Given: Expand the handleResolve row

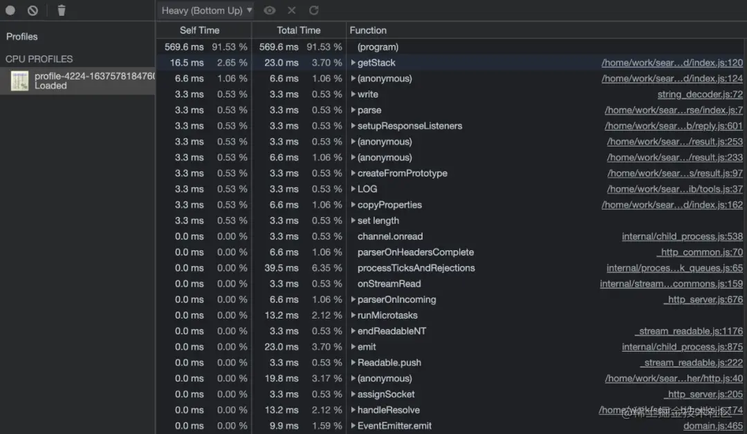Looking at the screenshot, I should pos(353,410).
